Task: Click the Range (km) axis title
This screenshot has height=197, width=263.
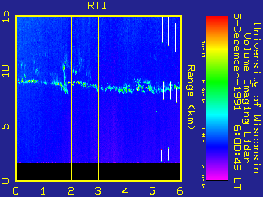Action: point(191,97)
